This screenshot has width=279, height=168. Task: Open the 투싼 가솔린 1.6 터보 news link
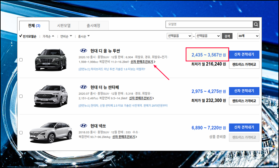(x=112, y=69)
